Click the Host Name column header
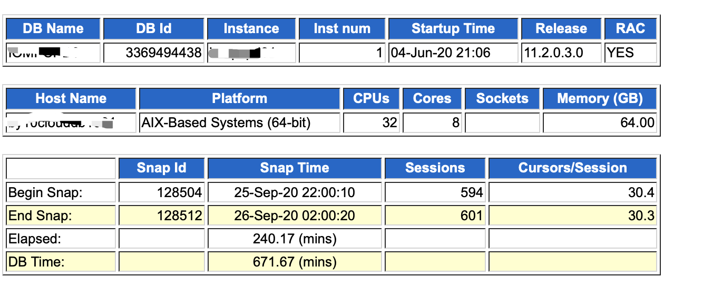 point(71,98)
